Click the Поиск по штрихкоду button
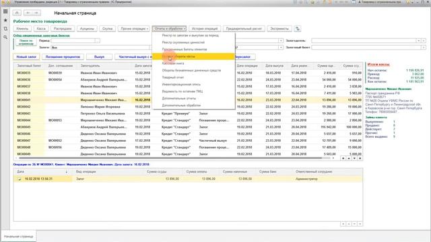The height and width of the screenshot is (242, 431). point(26,42)
